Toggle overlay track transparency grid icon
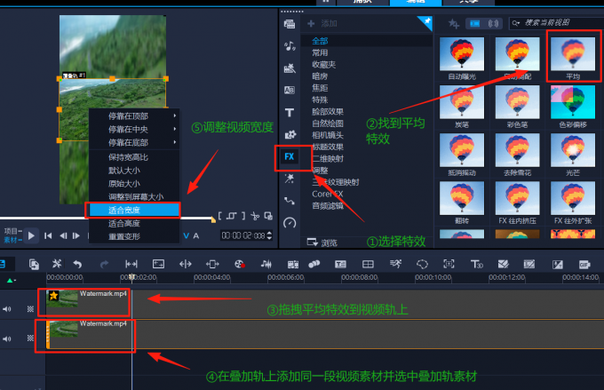 pyautogui.click(x=30, y=338)
